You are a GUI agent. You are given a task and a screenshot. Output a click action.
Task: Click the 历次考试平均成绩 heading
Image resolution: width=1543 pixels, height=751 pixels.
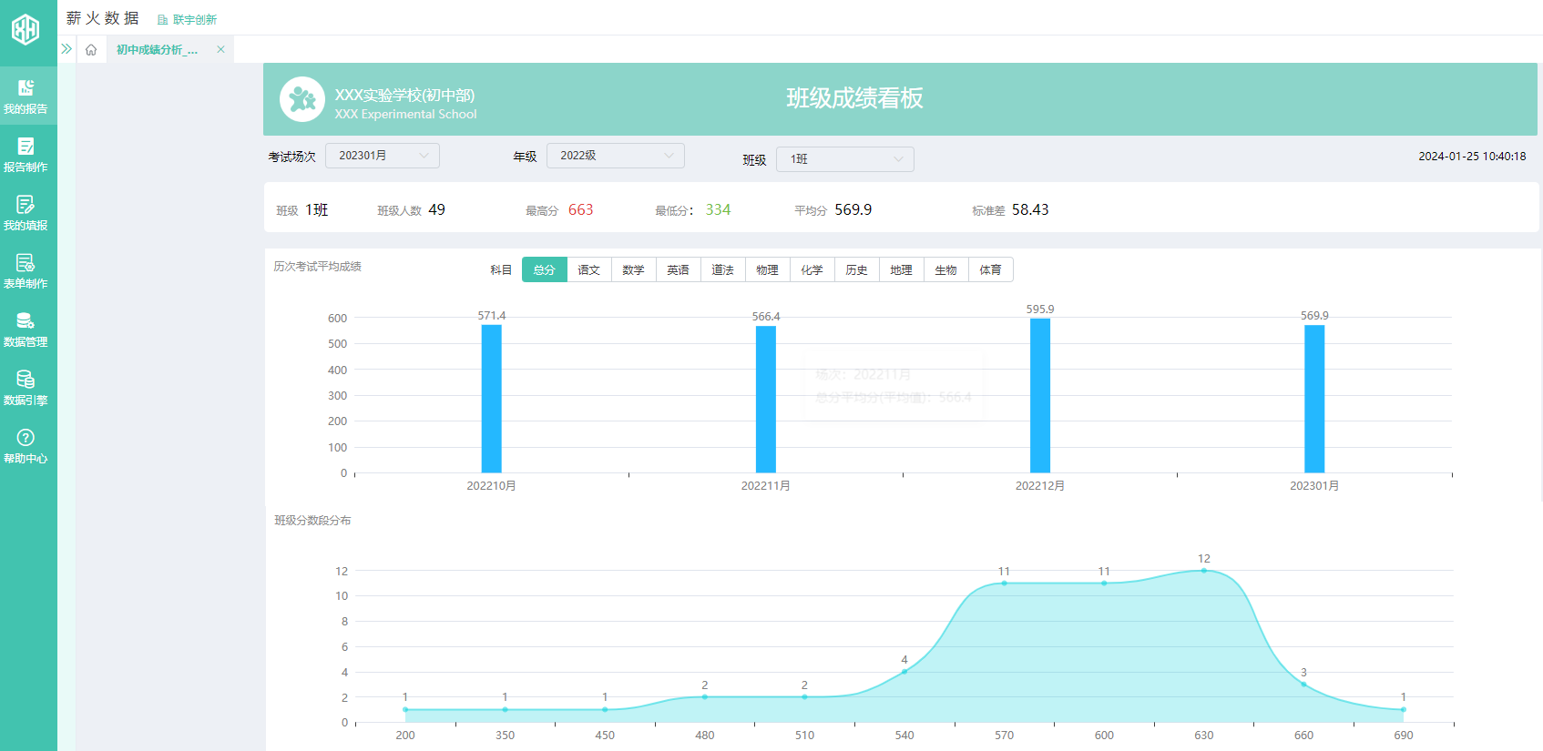click(318, 267)
